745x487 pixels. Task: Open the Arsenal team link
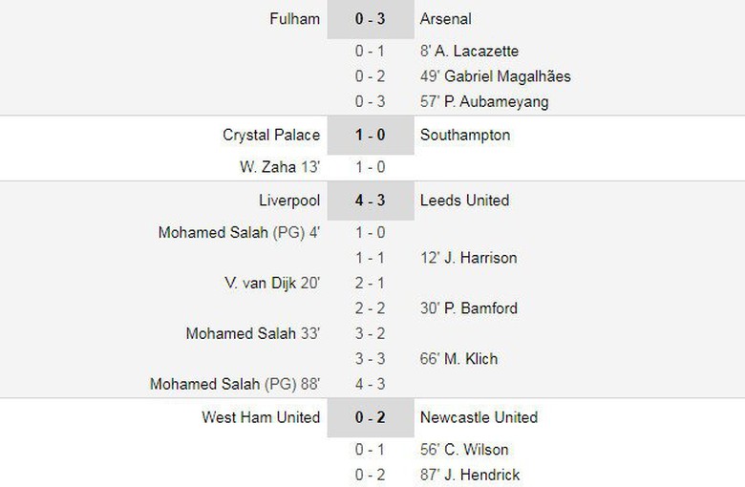[445, 19]
